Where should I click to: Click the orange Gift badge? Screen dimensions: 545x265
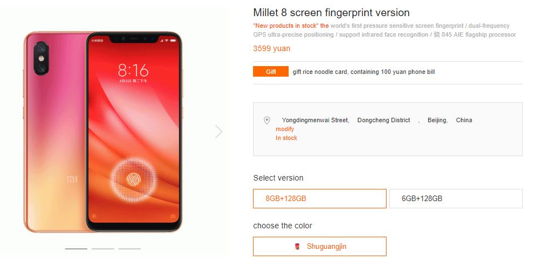[271, 72]
